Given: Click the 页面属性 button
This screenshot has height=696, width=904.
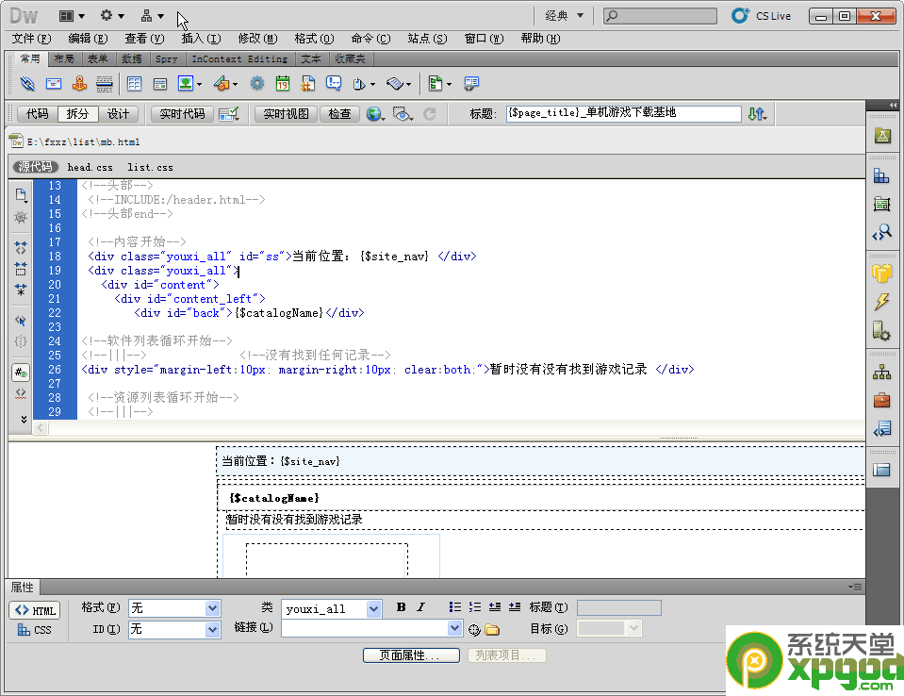Looking at the screenshot, I should 411,655.
